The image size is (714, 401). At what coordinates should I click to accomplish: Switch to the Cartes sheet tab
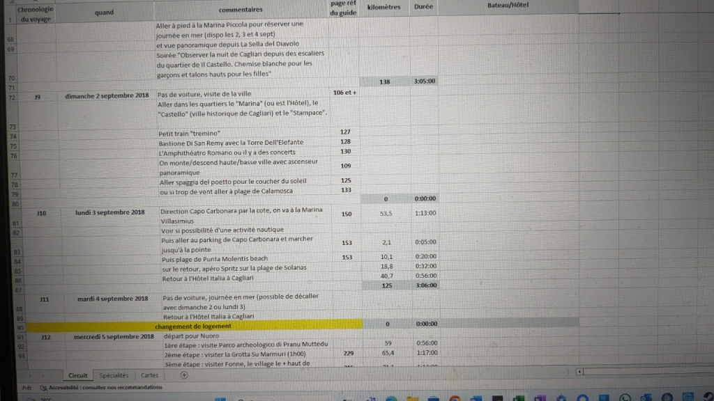pos(149,375)
